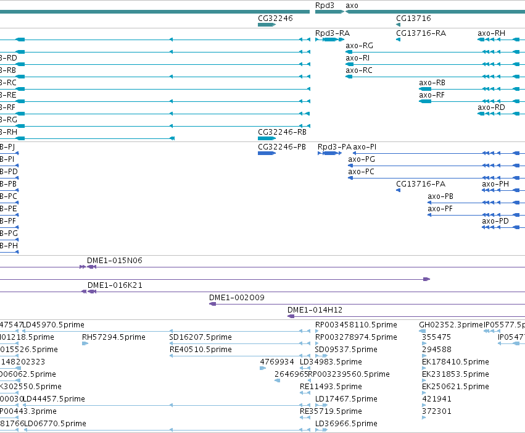Image resolution: width=525 pixels, height=433 pixels.
Task: Click the EK250621.5prime EST label
Action: [x=455, y=387]
